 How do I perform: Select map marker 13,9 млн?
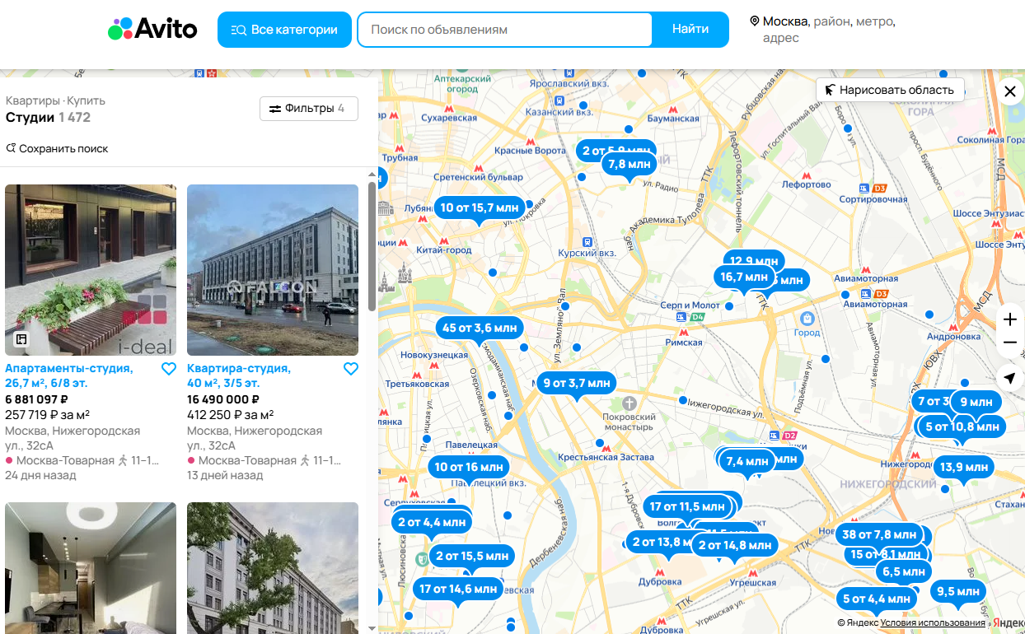963,468
